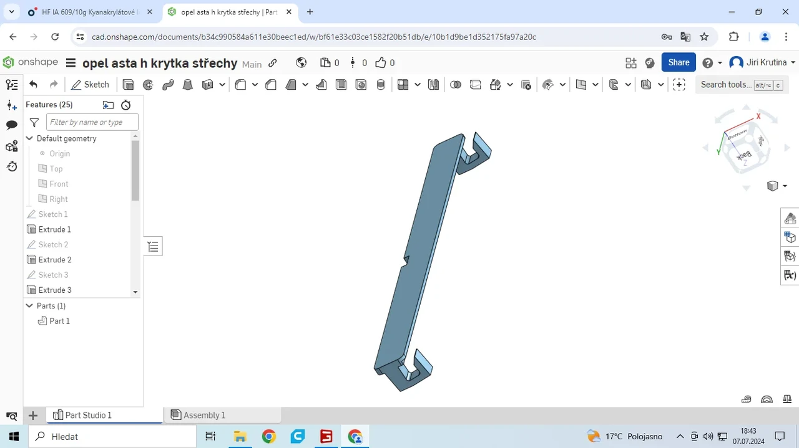Activate the Loft tool
Image resolution: width=799 pixels, height=448 pixels.
point(188,85)
